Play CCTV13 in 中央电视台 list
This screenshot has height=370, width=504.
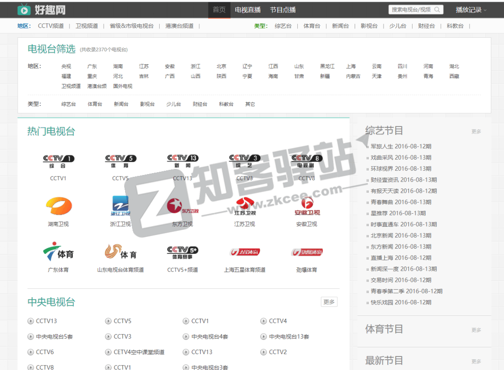(x=46, y=321)
